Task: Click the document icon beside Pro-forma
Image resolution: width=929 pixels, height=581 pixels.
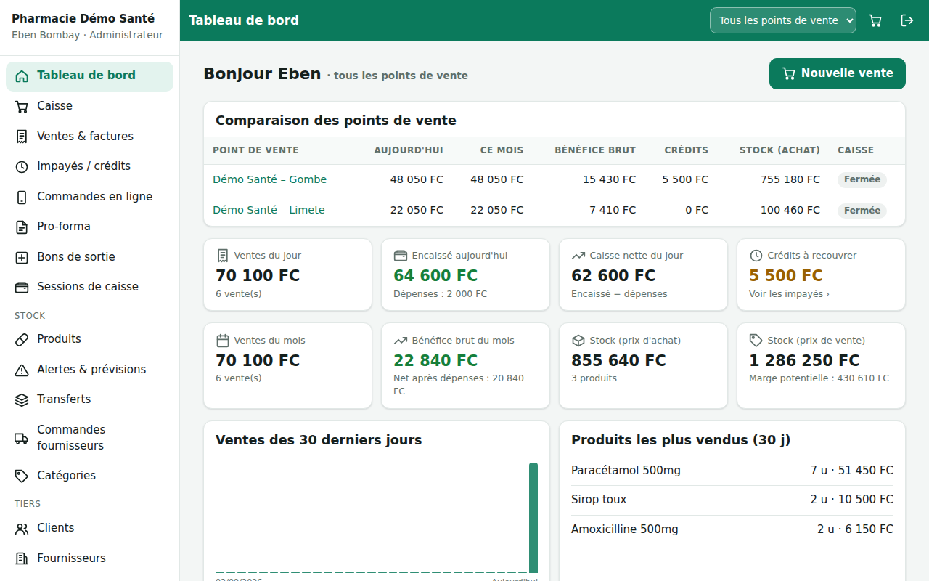Action: coord(22,227)
